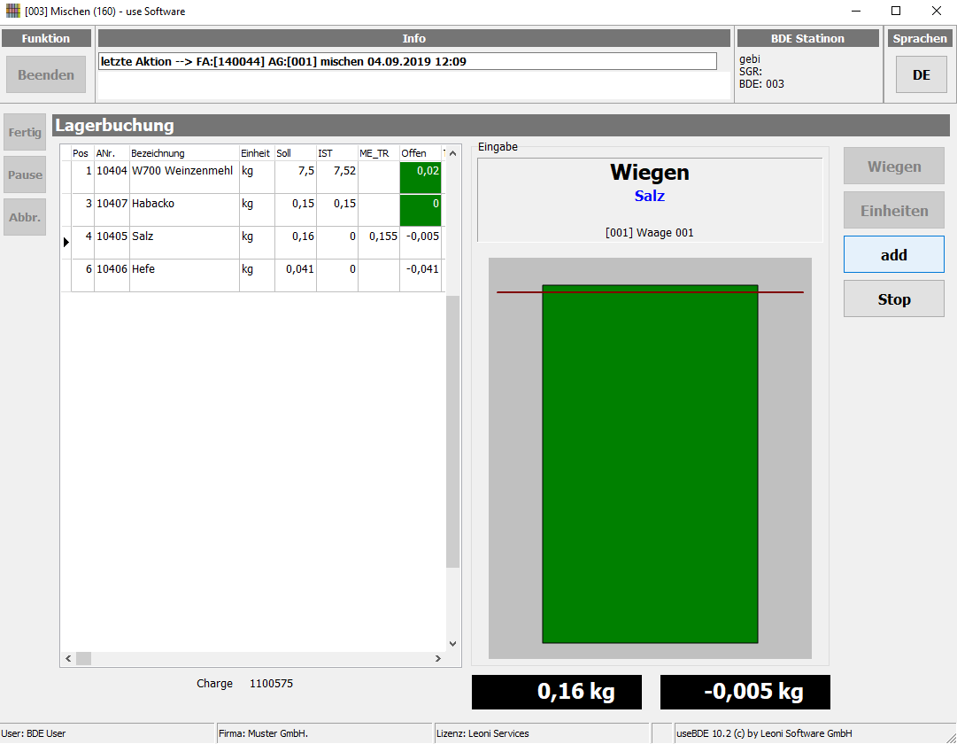The width and height of the screenshot is (957, 744).
Task: Click the -0,005 kg difference display
Action: [745, 692]
